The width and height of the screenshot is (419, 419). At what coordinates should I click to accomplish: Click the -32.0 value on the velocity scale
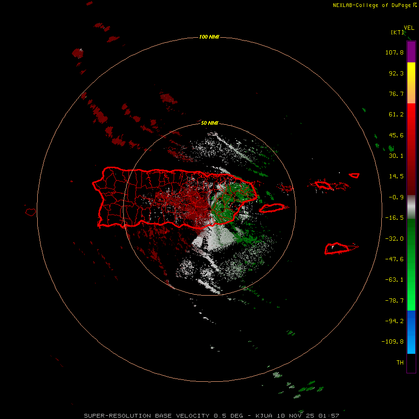coord(394,239)
